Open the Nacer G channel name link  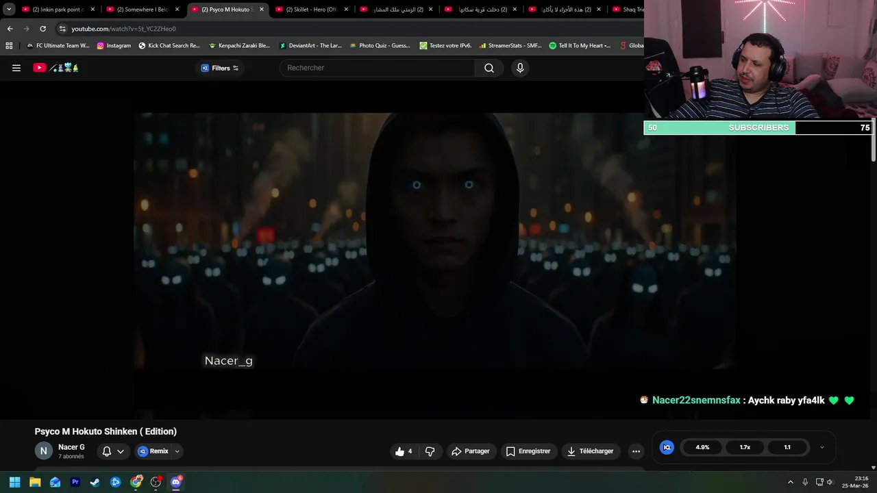click(x=71, y=447)
